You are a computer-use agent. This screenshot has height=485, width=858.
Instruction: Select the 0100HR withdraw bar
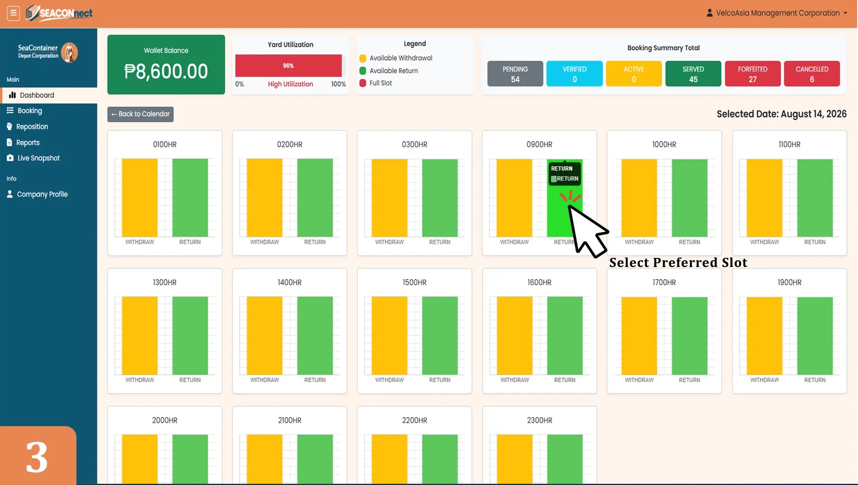(140, 198)
